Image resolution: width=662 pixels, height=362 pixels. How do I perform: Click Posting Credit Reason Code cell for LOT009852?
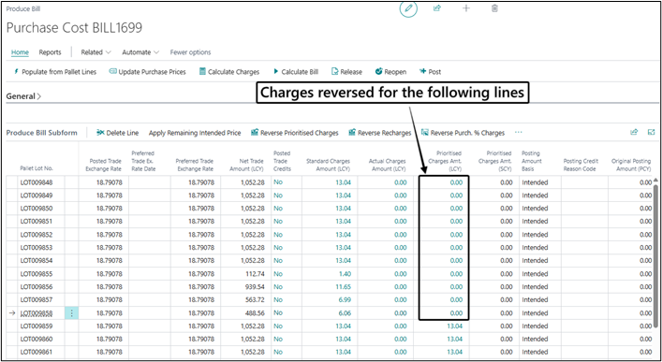click(x=584, y=235)
